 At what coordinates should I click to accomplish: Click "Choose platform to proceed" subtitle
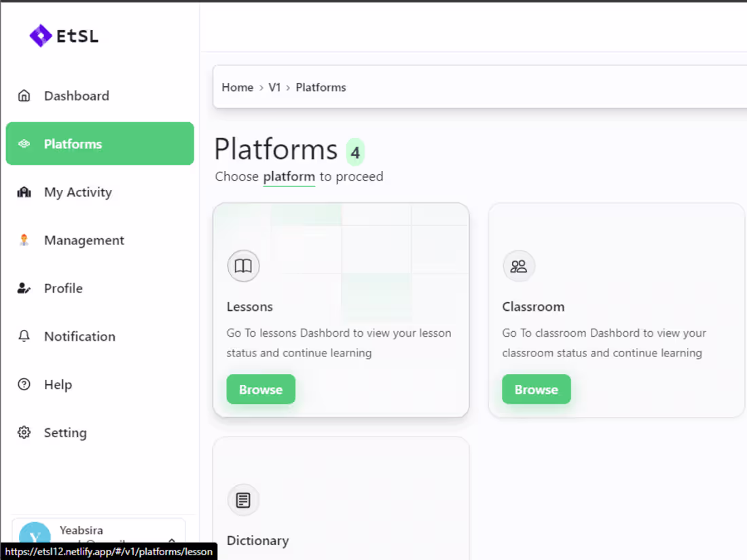[x=299, y=176]
